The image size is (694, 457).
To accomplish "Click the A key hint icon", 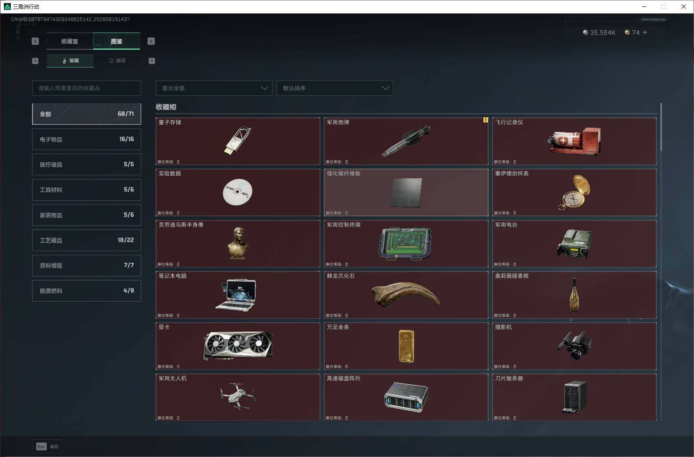I will pyautogui.click(x=36, y=61).
